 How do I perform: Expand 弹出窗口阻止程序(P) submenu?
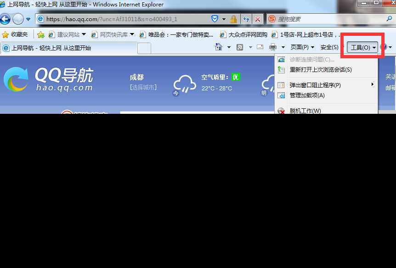[326, 85]
